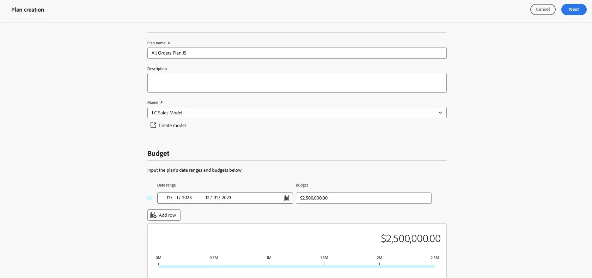Open the date range calendar picker

tap(287, 198)
